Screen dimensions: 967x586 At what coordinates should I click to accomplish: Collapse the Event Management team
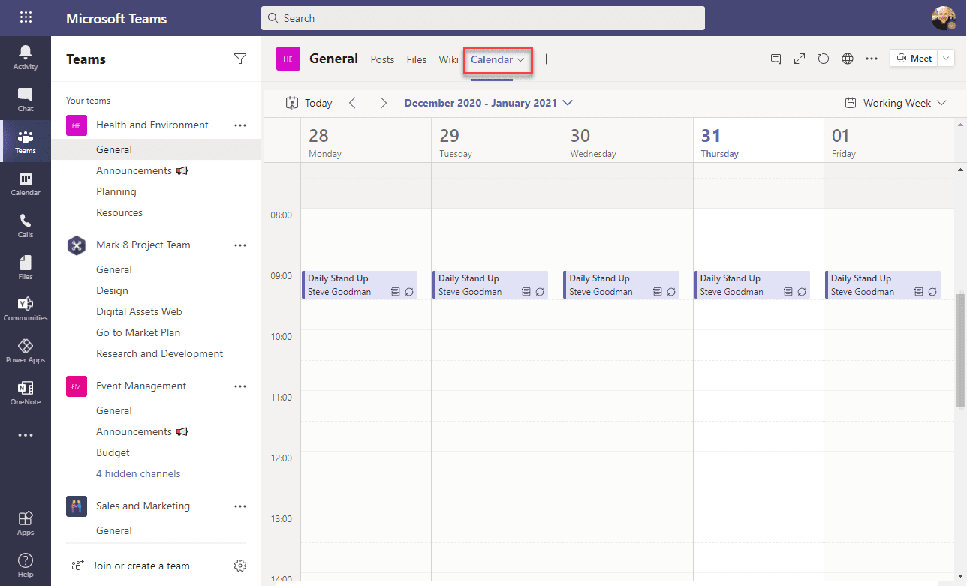pos(141,386)
